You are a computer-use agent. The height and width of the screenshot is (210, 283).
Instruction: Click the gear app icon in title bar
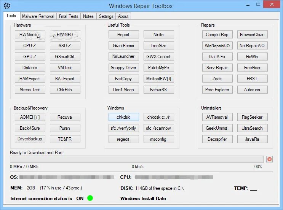[x=7, y=6]
